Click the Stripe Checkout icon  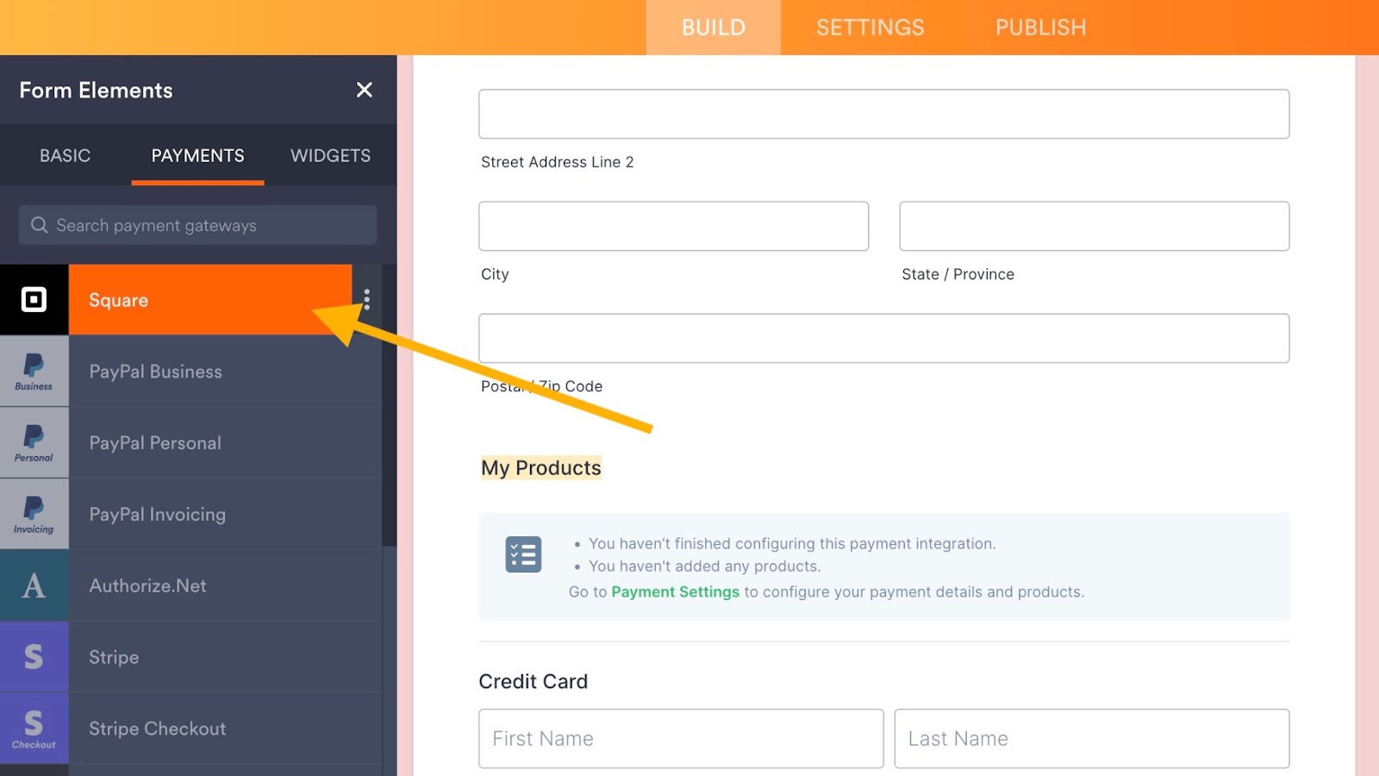34,729
